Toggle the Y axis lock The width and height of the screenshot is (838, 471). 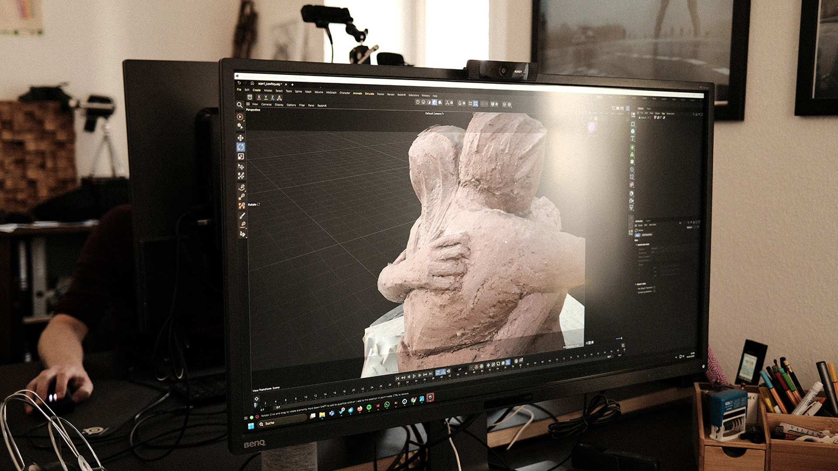coord(266,98)
